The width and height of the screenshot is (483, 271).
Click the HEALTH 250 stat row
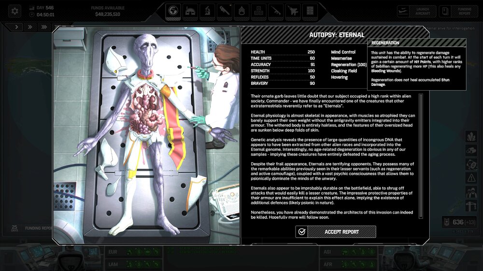click(x=283, y=52)
